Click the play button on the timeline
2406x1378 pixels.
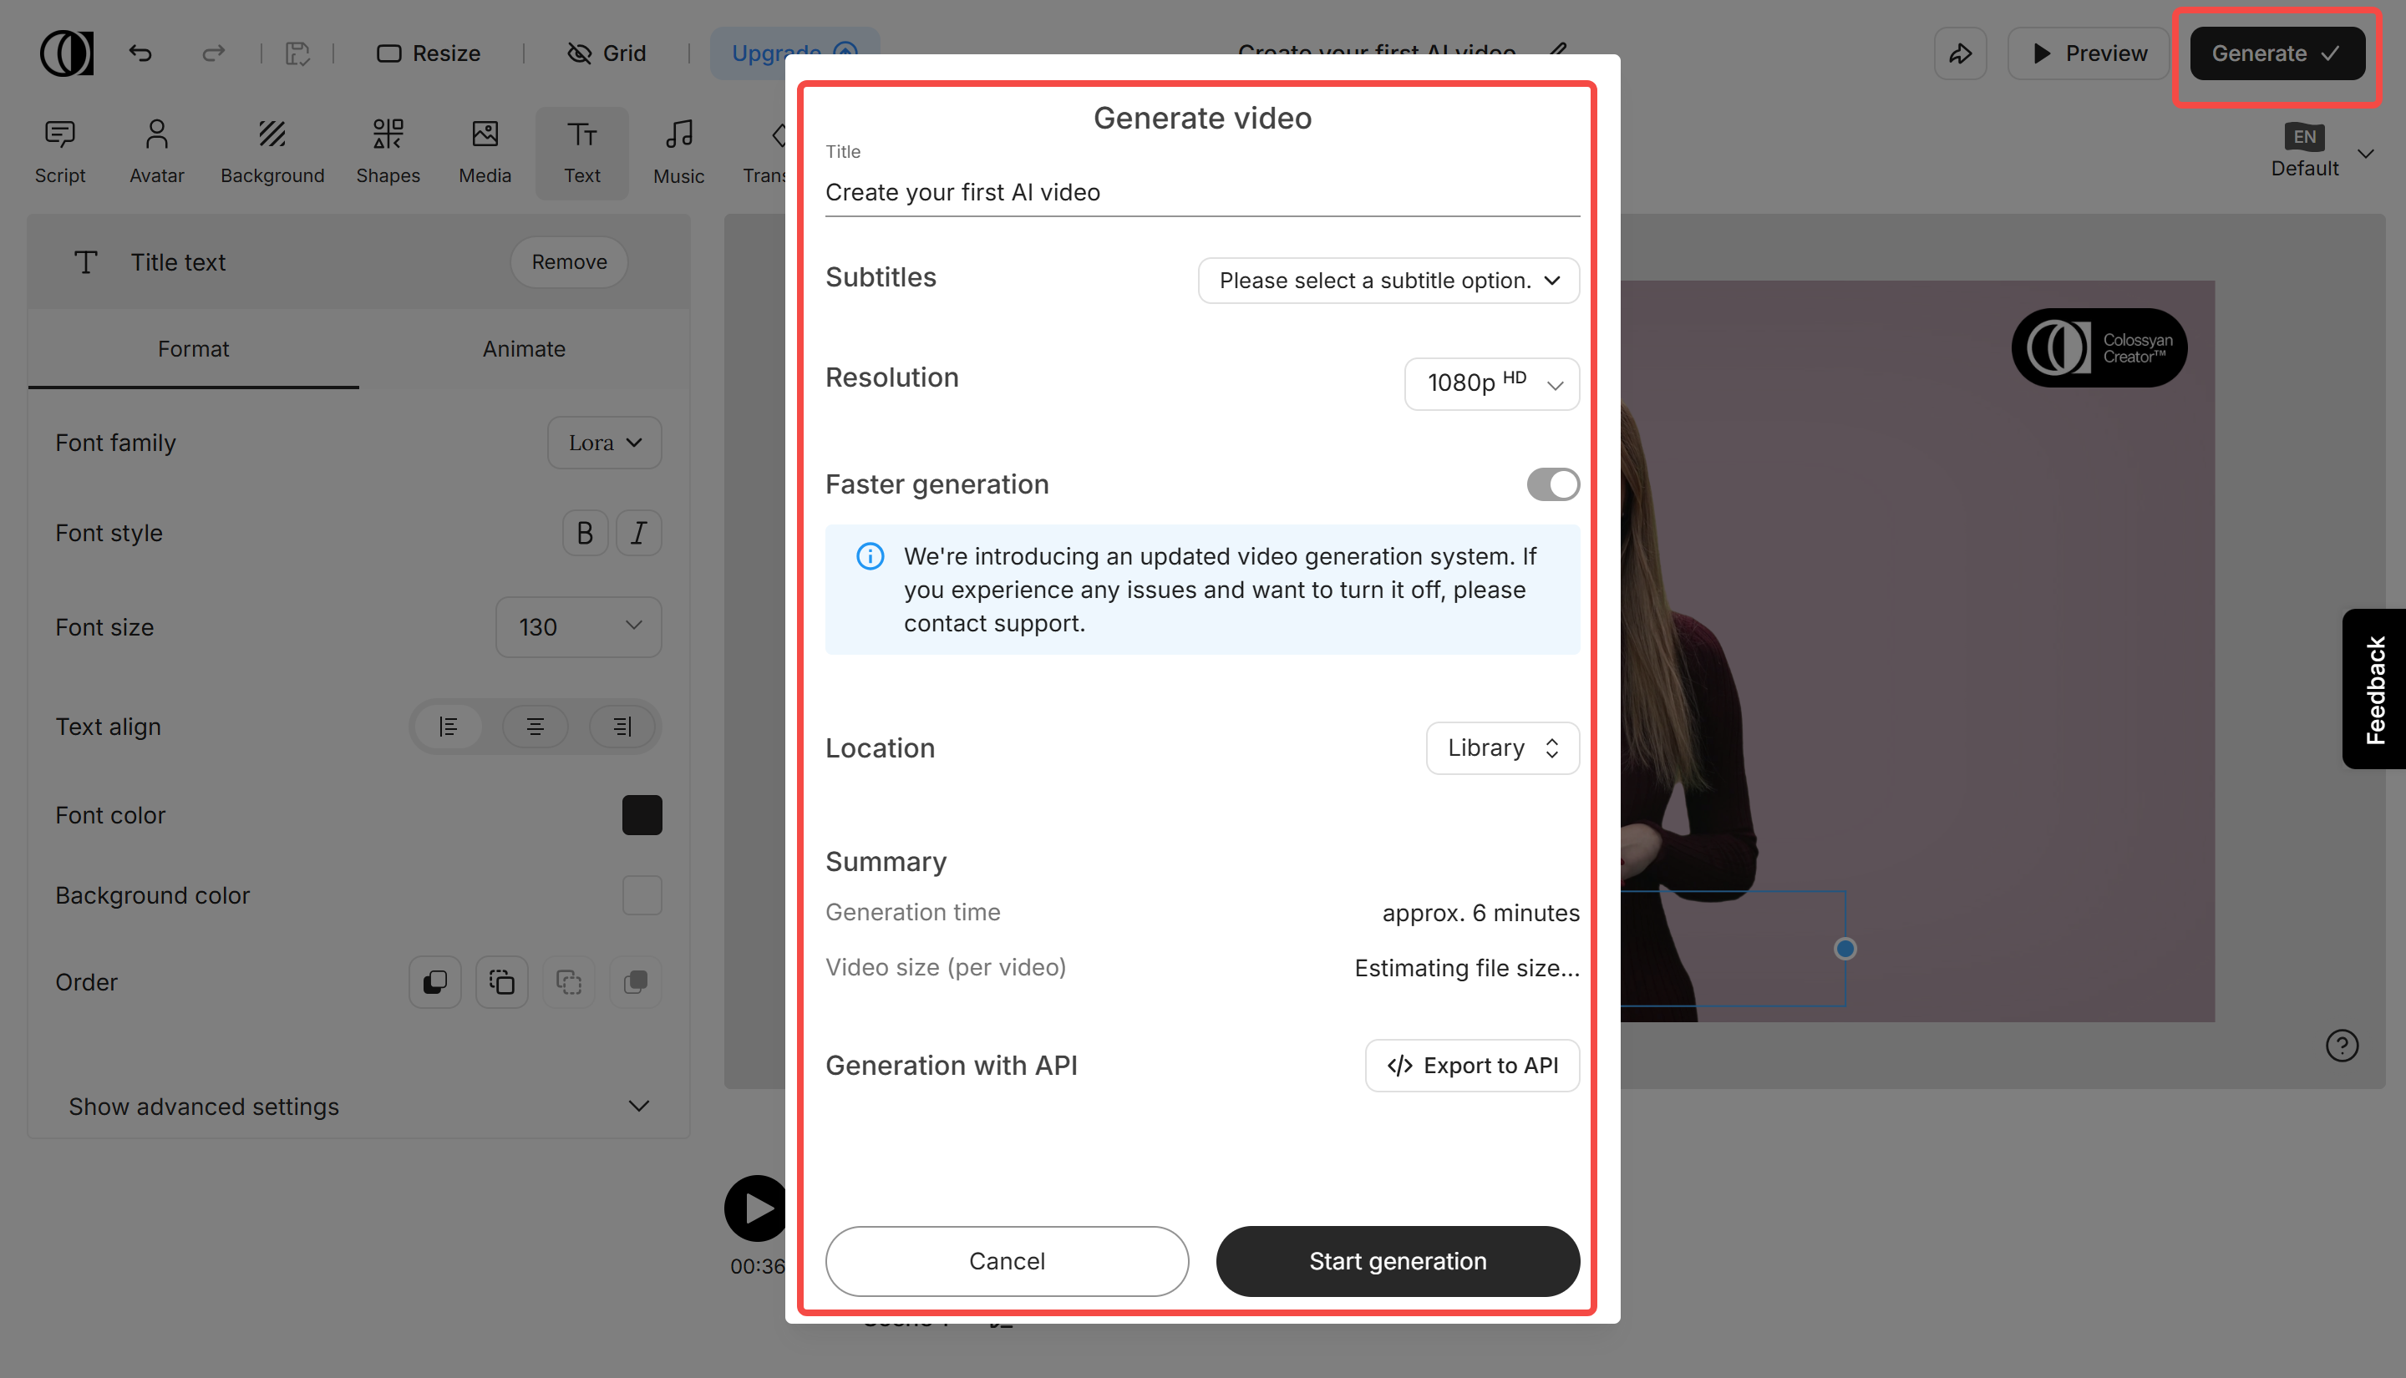coord(754,1208)
